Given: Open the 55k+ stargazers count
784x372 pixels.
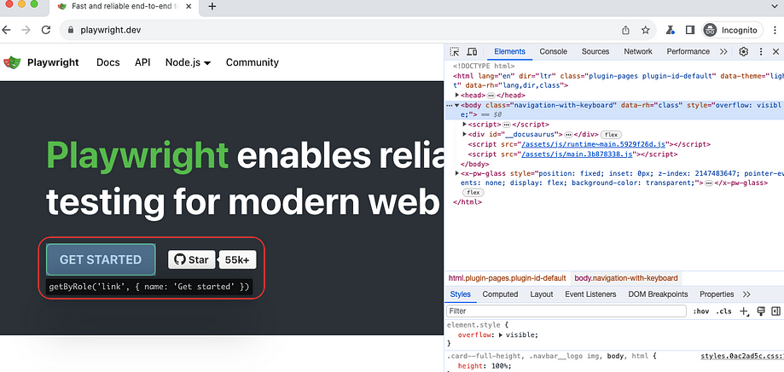Looking at the screenshot, I should [x=238, y=259].
